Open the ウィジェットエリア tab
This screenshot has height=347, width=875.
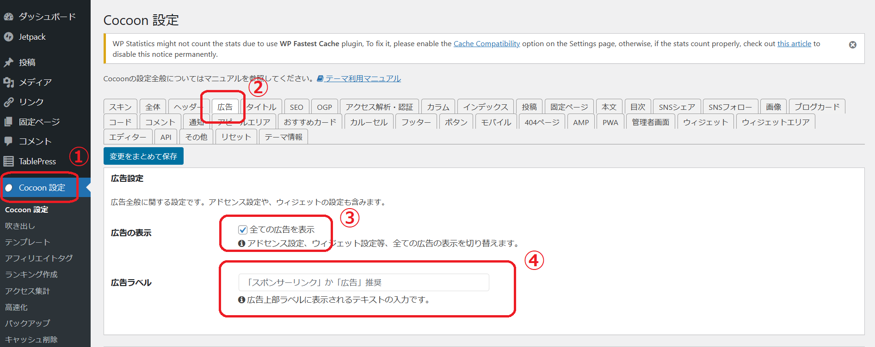pyautogui.click(x=776, y=122)
